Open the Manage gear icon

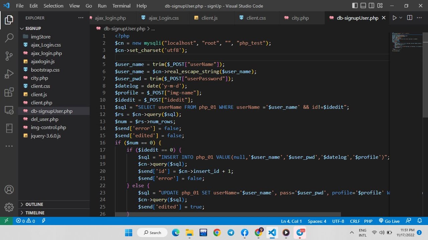point(9,207)
